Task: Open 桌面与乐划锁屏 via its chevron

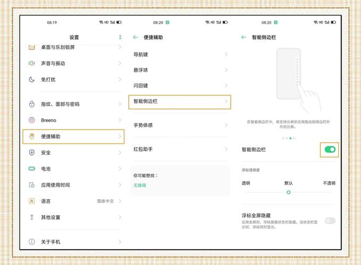Action: point(120,47)
